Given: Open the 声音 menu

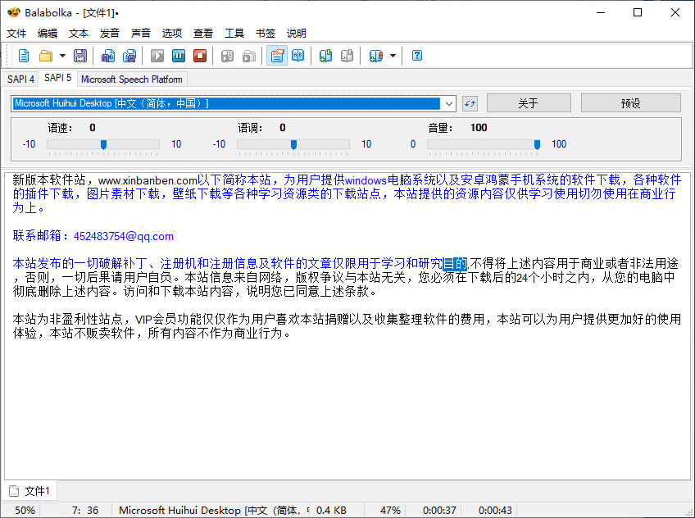Looking at the screenshot, I should click(141, 34).
